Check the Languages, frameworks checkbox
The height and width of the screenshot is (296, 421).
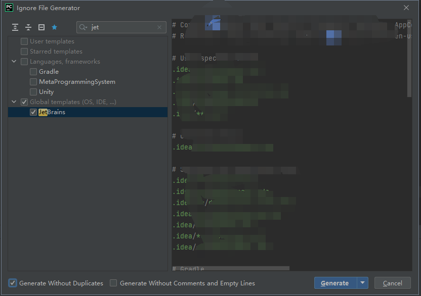pos(24,62)
